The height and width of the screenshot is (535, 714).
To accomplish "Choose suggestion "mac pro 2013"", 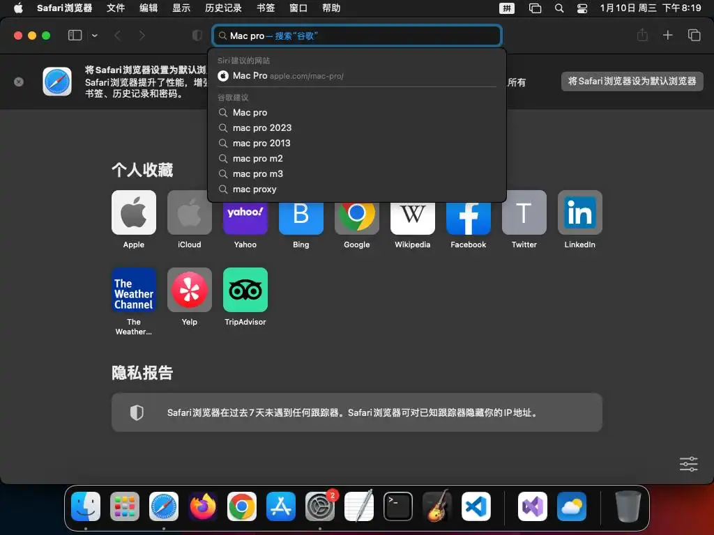I will pos(357,144).
